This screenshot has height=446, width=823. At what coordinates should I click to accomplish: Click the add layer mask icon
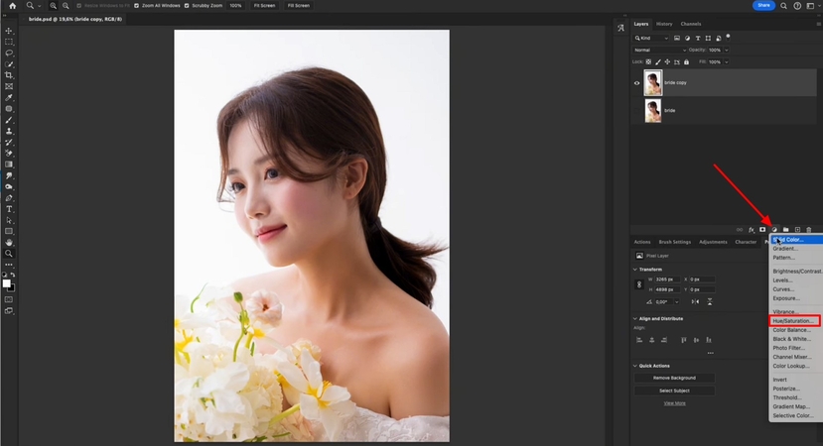[x=762, y=229]
